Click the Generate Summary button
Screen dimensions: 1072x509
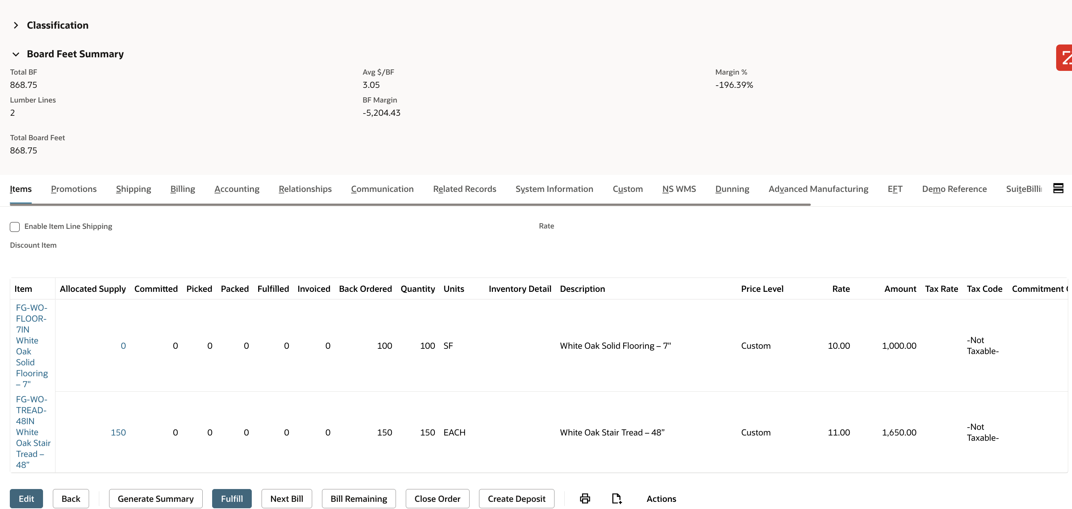click(155, 498)
